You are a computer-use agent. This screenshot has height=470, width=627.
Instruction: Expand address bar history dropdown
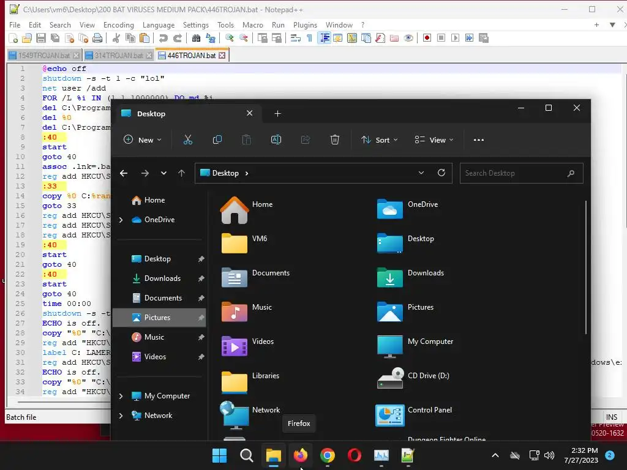(421, 173)
